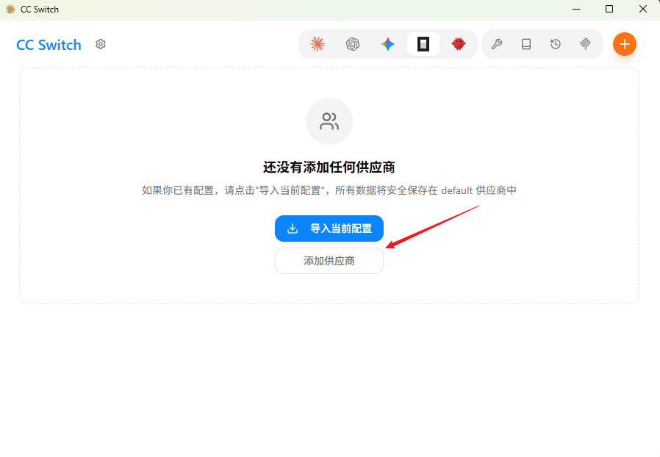Click the users icon above the empty state text
This screenshot has width=660, height=457.
click(x=329, y=120)
